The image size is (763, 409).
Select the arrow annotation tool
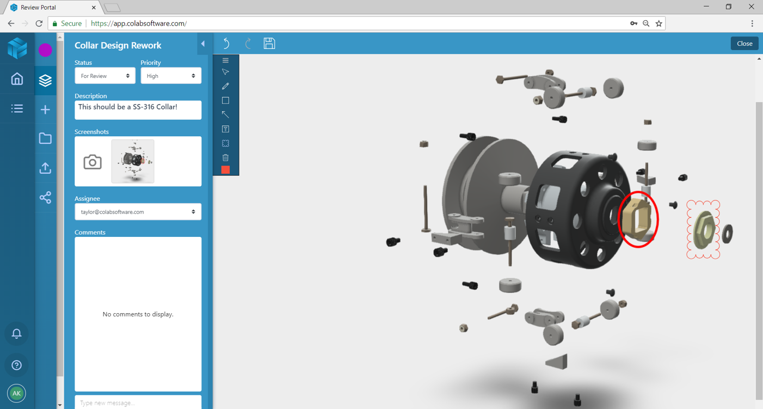(x=225, y=114)
